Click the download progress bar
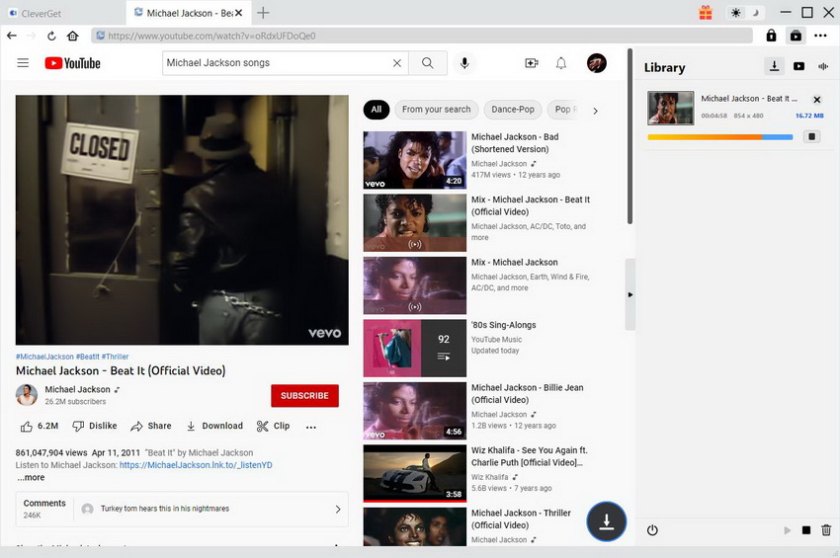Viewport: 840px width, 558px height. click(719, 137)
